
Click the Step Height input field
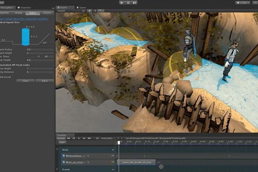click(40, 60)
